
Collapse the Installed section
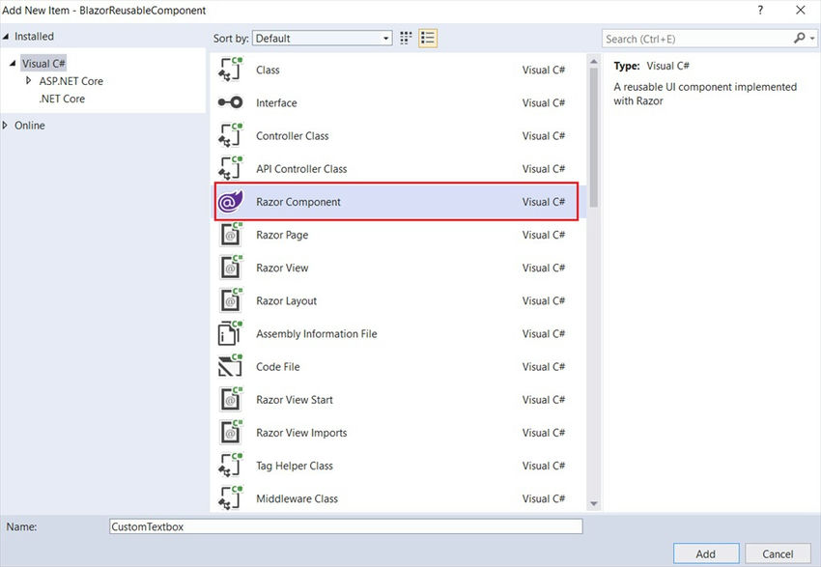[x=6, y=37]
